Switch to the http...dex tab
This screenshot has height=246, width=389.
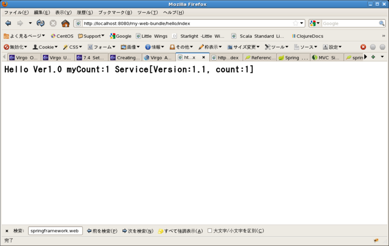(226, 58)
